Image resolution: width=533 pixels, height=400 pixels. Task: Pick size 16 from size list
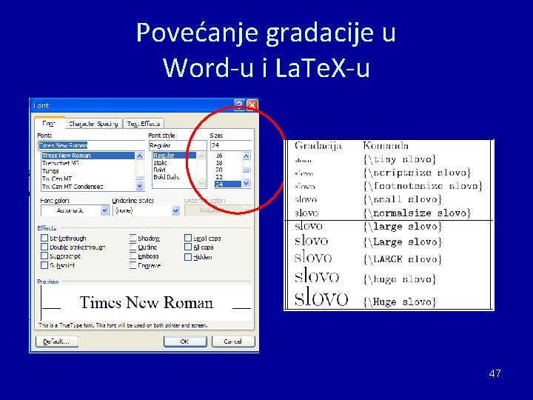coord(219,156)
